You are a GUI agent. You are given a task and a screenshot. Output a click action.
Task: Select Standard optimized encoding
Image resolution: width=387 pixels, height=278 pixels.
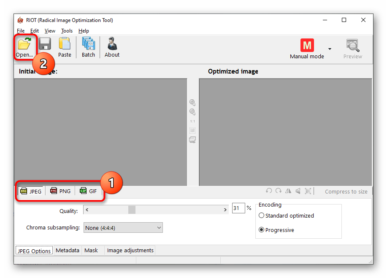(286, 215)
